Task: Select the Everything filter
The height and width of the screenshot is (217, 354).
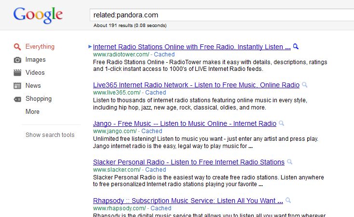Action: [x=40, y=46]
